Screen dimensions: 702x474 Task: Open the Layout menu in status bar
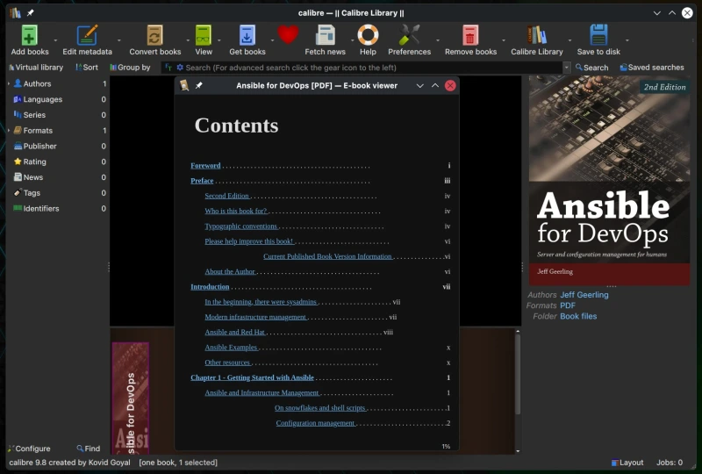627,463
